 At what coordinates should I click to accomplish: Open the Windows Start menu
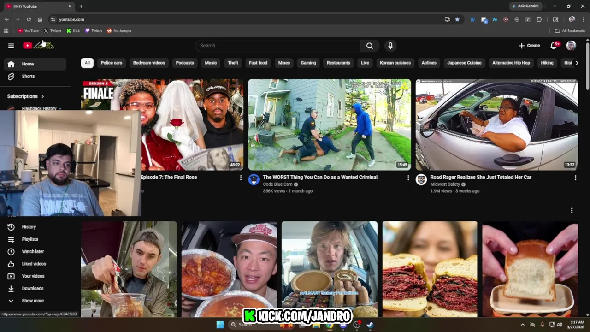tap(220, 325)
